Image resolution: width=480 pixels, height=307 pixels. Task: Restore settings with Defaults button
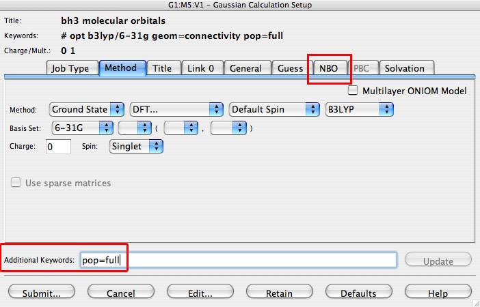[358, 293]
